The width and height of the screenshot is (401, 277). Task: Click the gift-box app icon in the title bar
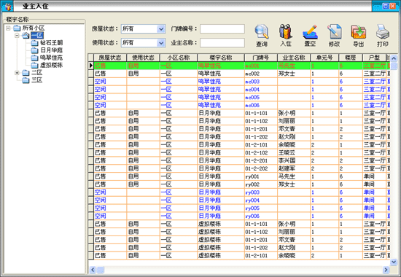point(7,6)
